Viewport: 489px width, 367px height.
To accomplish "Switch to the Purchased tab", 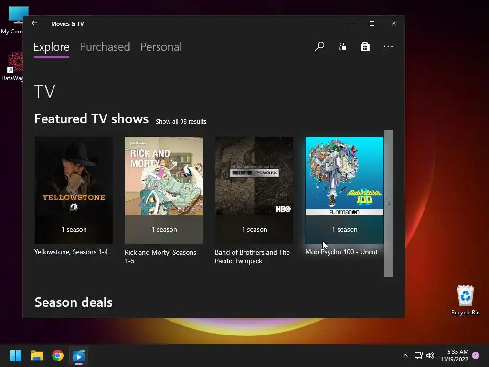I will coord(105,47).
